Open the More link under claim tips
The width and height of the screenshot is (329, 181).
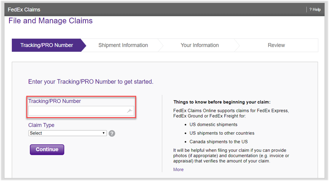(x=178, y=169)
